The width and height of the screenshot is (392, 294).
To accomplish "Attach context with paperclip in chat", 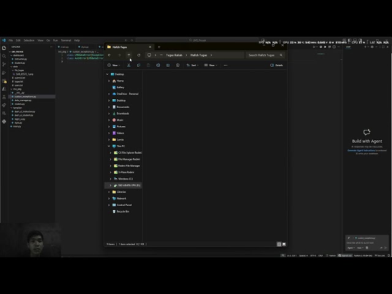I will click(x=349, y=238).
